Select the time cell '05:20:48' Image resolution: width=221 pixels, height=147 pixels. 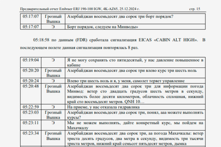[31, 94]
